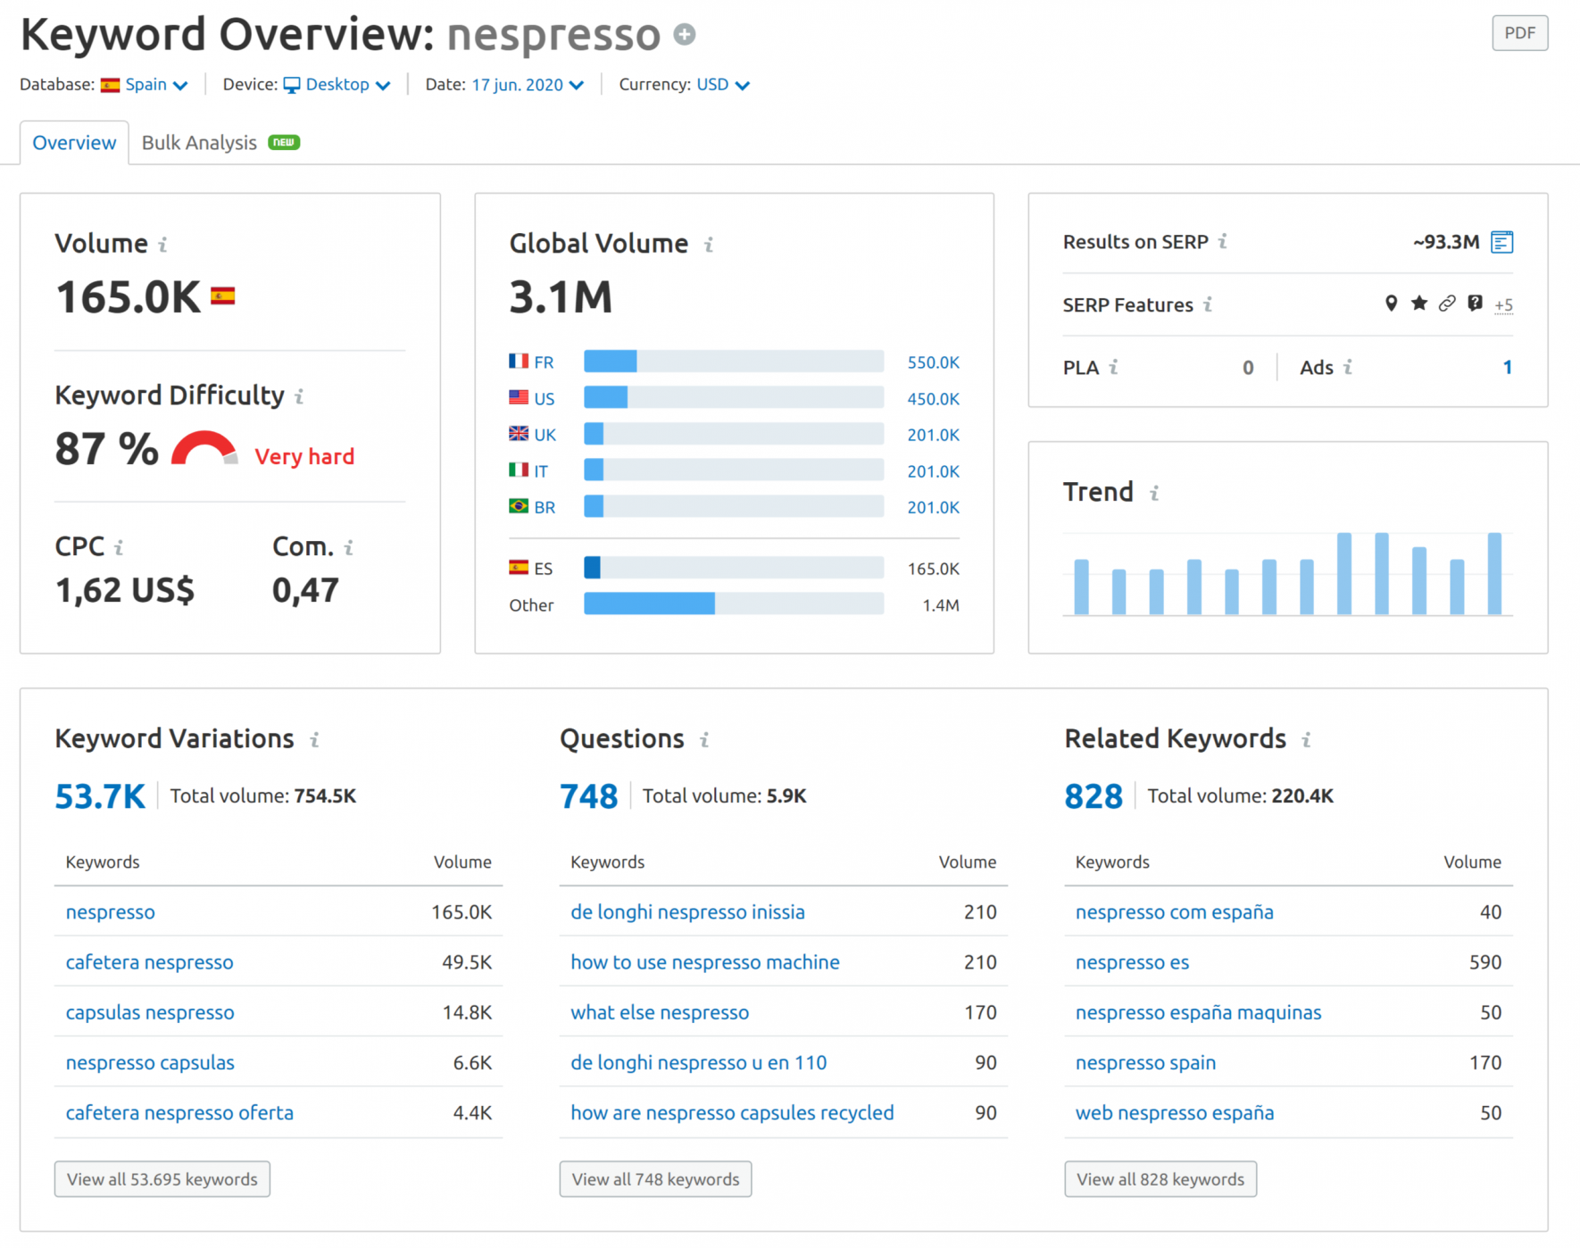This screenshot has height=1248, width=1580.
Task: Click the 53.7K keyword variations count
Action: [x=100, y=796]
